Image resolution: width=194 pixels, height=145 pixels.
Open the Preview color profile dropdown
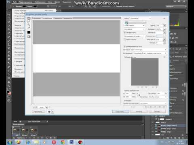[x=149, y=50]
